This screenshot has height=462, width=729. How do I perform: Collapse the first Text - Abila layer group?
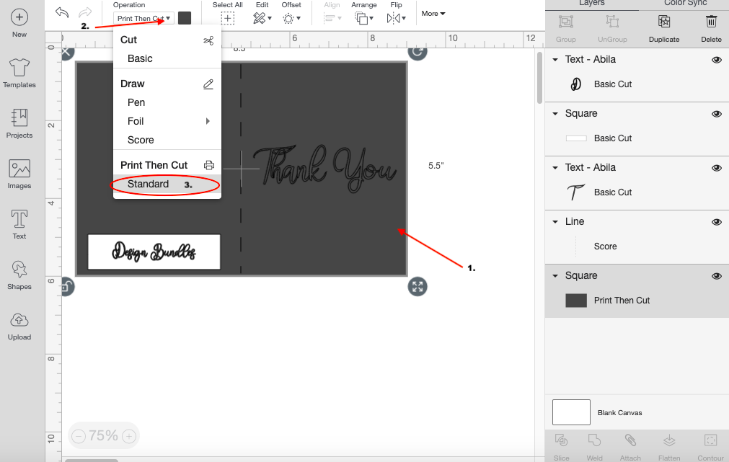coord(555,60)
